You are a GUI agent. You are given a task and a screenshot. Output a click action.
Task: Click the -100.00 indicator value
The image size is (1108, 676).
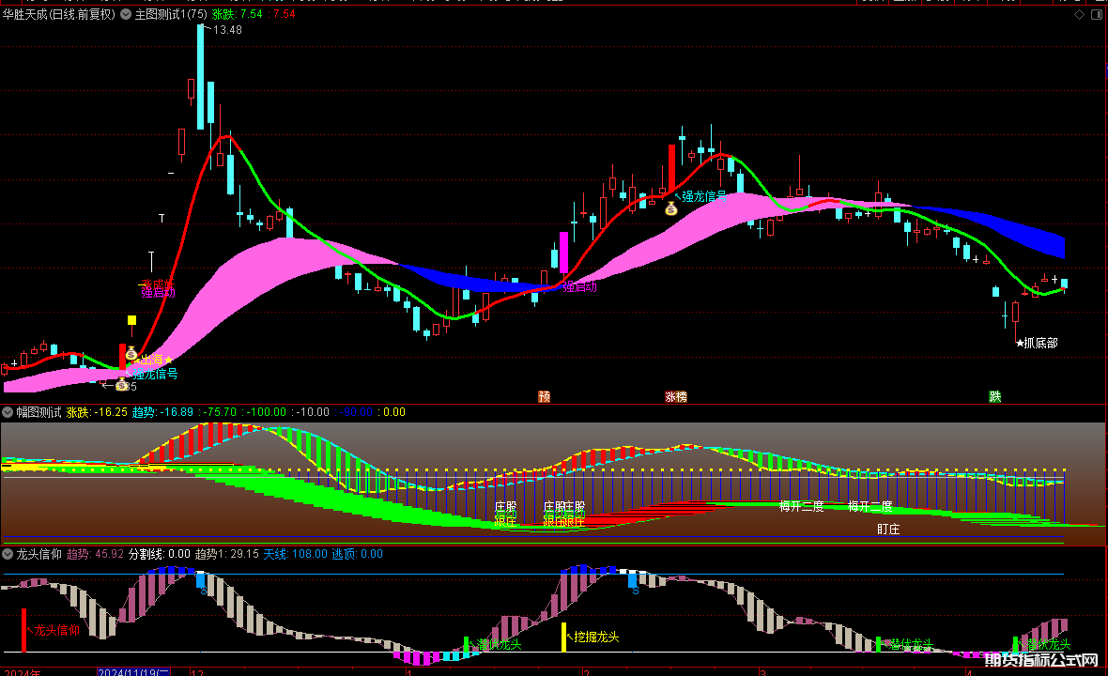point(267,412)
